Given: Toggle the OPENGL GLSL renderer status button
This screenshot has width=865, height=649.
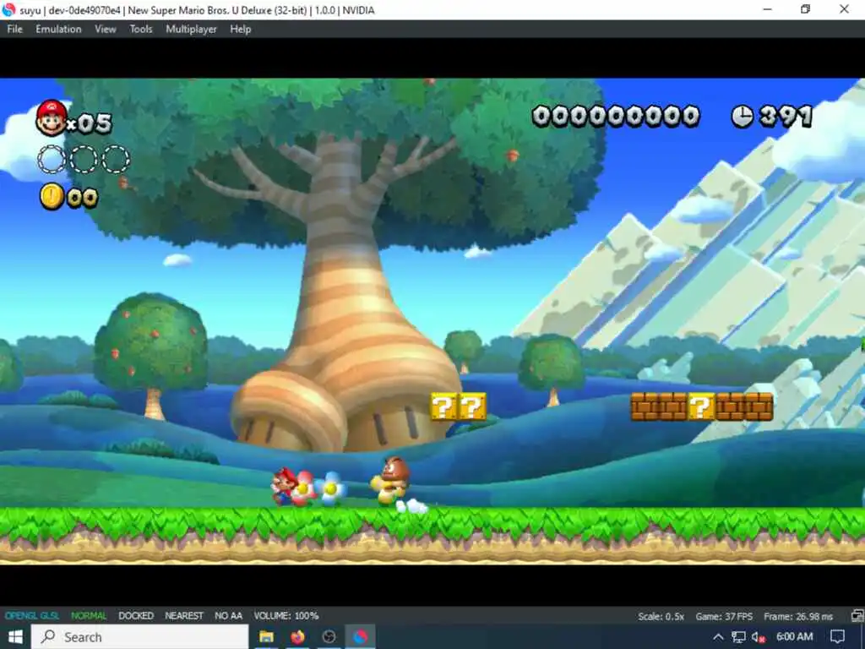Looking at the screenshot, I should (32, 615).
